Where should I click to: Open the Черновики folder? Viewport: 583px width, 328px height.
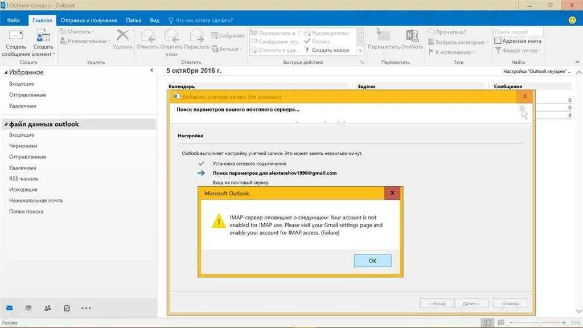coord(23,146)
